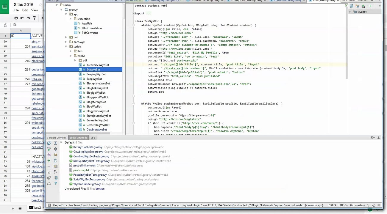Add a new sheet with plus button

tap(13, 209)
